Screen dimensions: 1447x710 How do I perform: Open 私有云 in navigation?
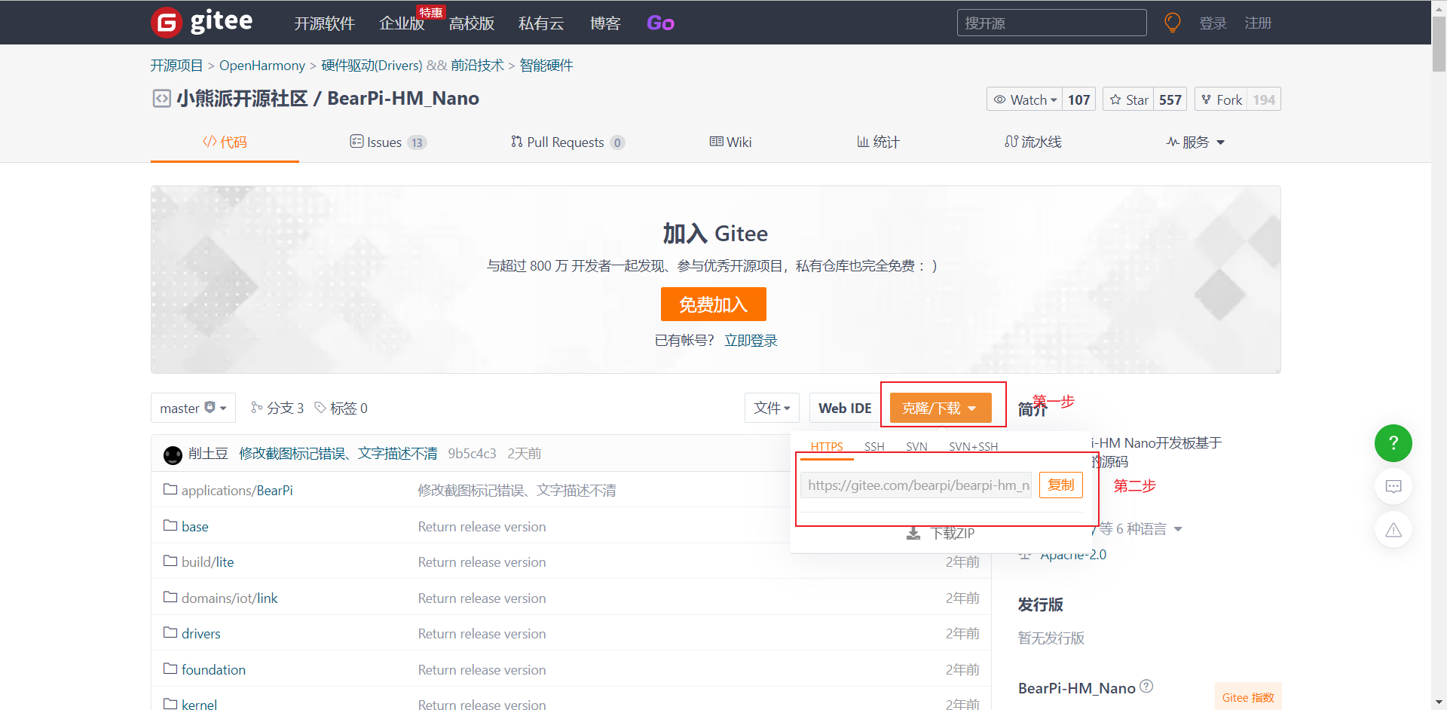[x=541, y=23]
